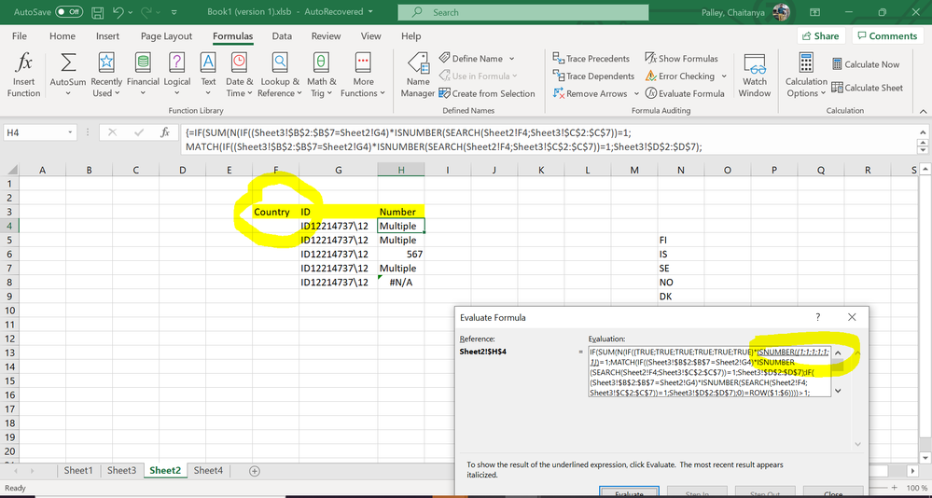This screenshot has width=932, height=498.
Task: Switch to the Sheet3 worksheet tab
Action: pos(121,471)
